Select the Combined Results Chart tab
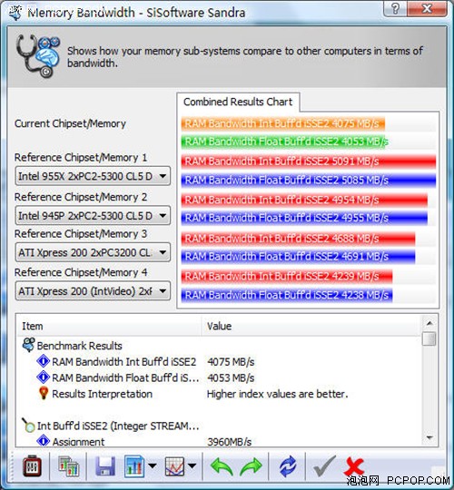Image resolution: width=454 pixels, height=490 pixels. point(238,102)
